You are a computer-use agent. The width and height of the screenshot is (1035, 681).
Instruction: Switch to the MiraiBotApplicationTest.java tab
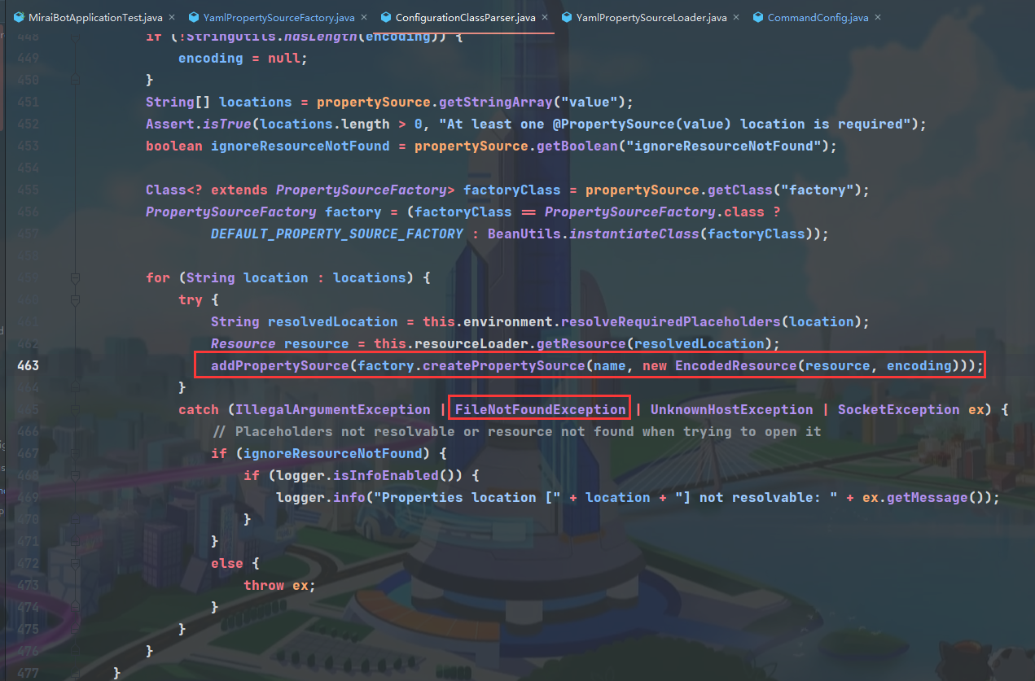pos(94,17)
